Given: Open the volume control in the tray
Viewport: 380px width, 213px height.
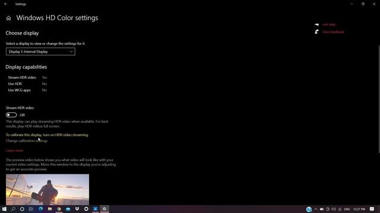Looking at the screenshot, I should pos(334,209).
